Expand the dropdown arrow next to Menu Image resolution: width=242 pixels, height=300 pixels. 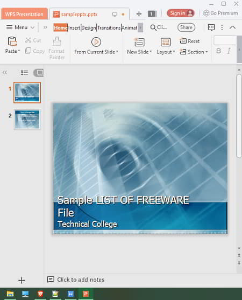click(x=33, y=27)
